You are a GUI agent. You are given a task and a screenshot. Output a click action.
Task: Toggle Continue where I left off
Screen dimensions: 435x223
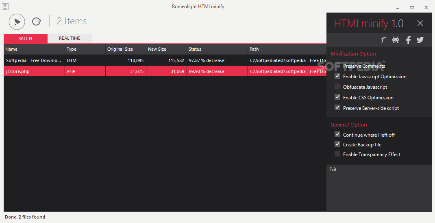tap(337, 135)
